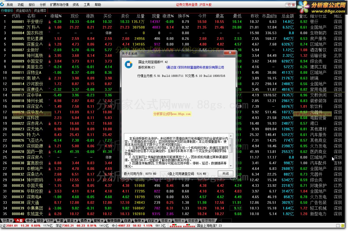Select the 平安银行 stock row

[x=172, y=22]
